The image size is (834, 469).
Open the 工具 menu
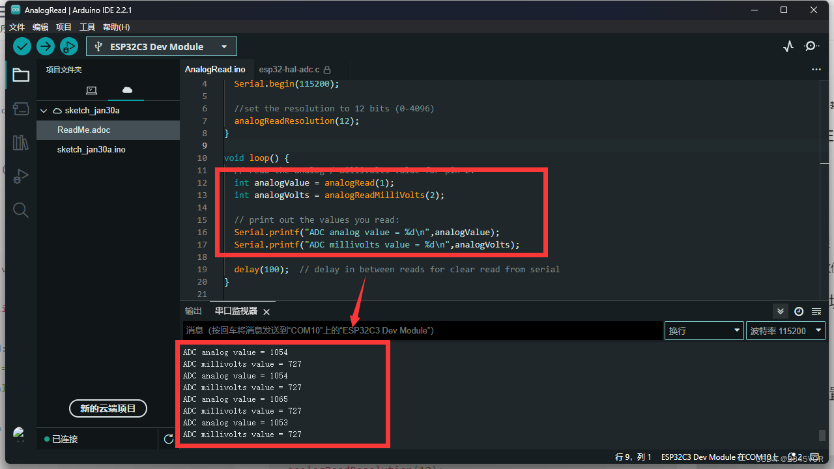87,27
